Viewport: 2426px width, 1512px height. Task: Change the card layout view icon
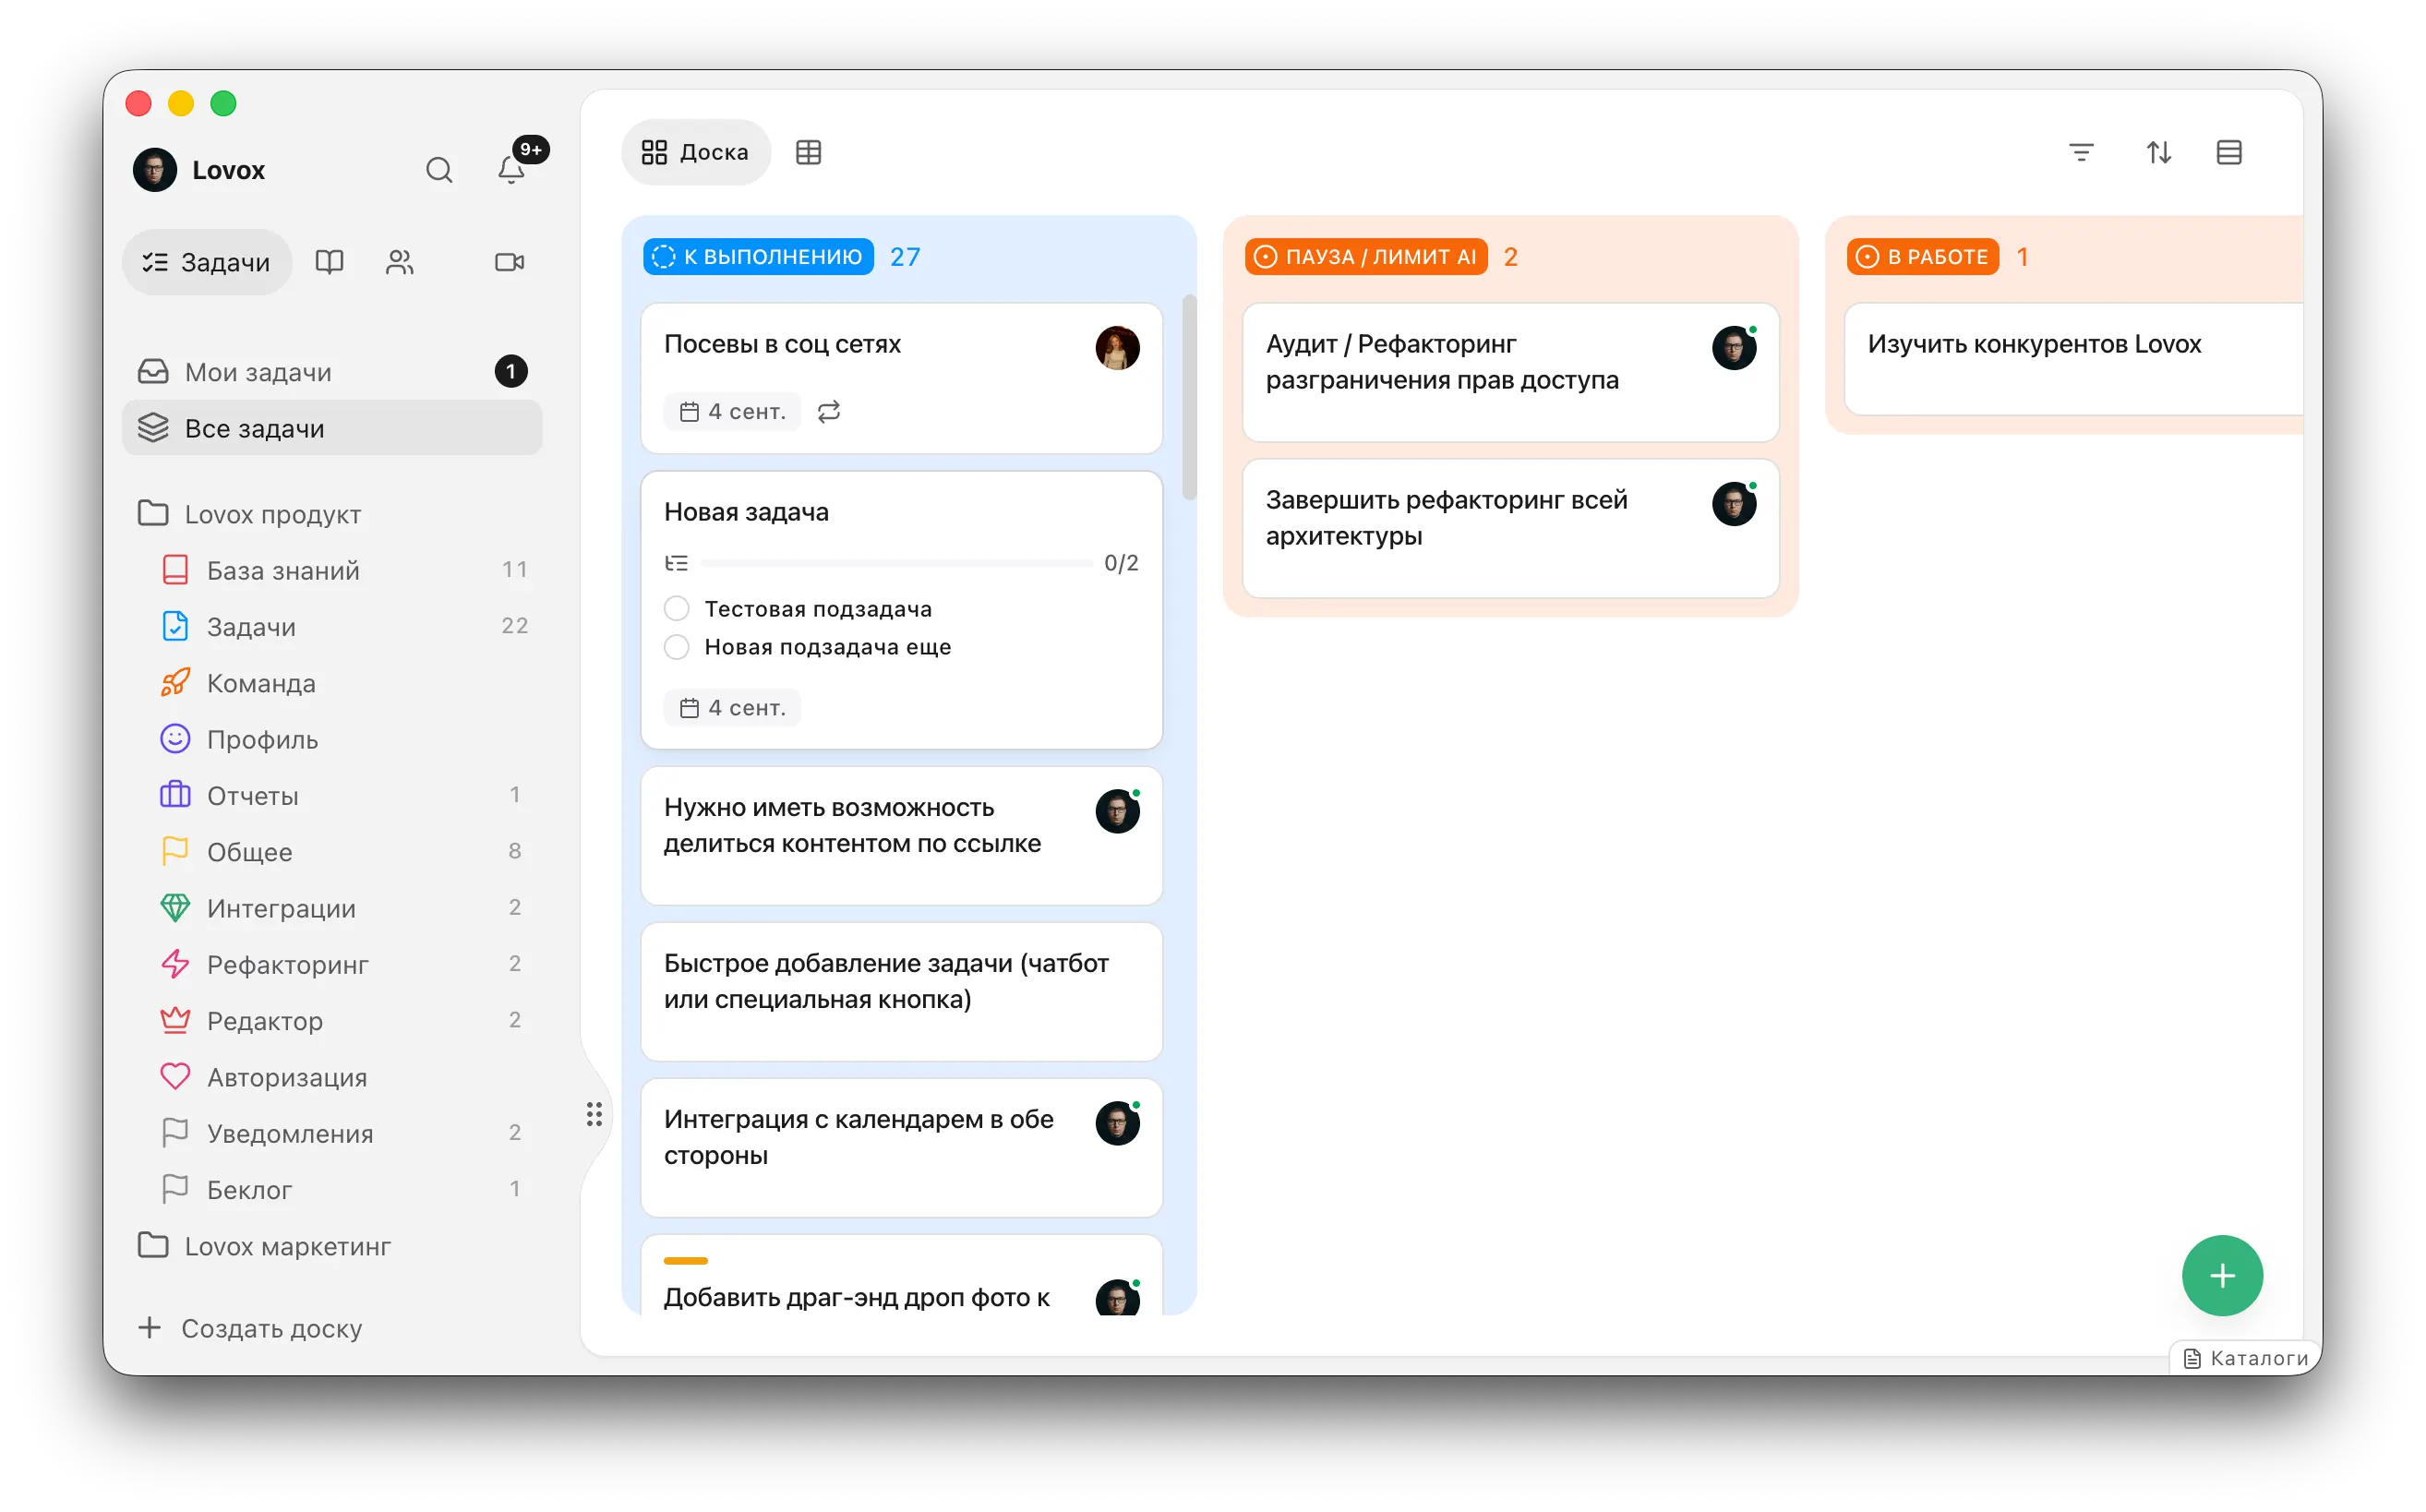click(x=2229, y=152)
